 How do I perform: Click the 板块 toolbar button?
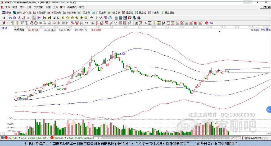[17, 13]
